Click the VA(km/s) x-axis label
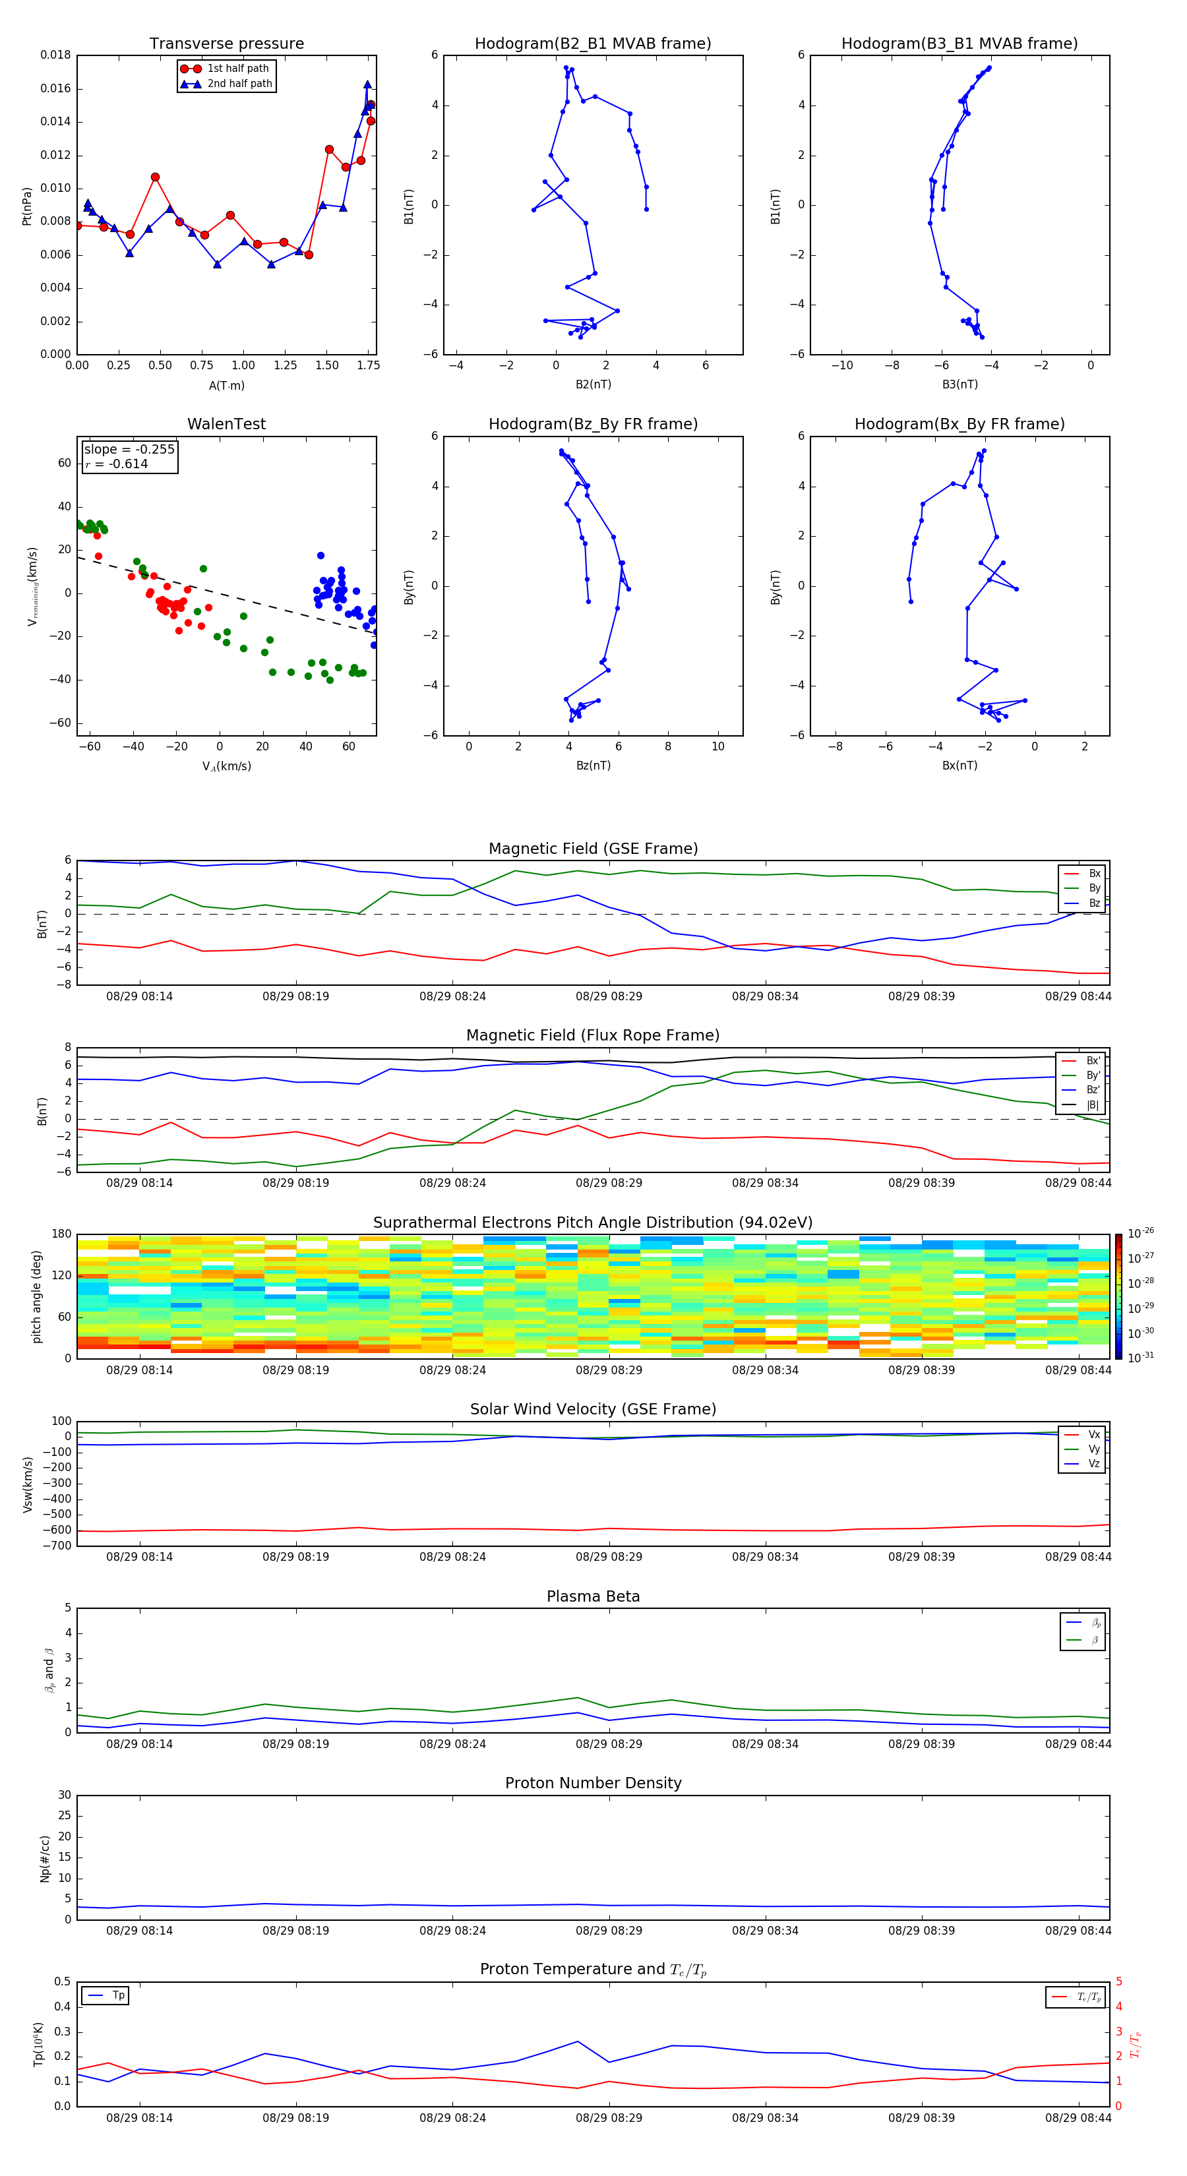 (226, 767)
